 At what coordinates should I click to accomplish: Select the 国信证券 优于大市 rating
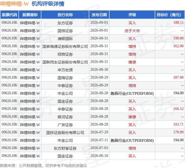pyautogui.click(x=132, y=31)
